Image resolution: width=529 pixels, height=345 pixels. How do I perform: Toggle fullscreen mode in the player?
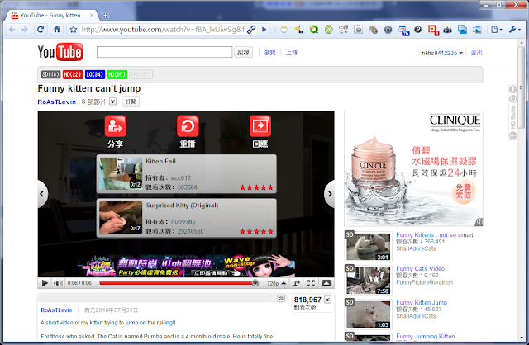(311, 283)
